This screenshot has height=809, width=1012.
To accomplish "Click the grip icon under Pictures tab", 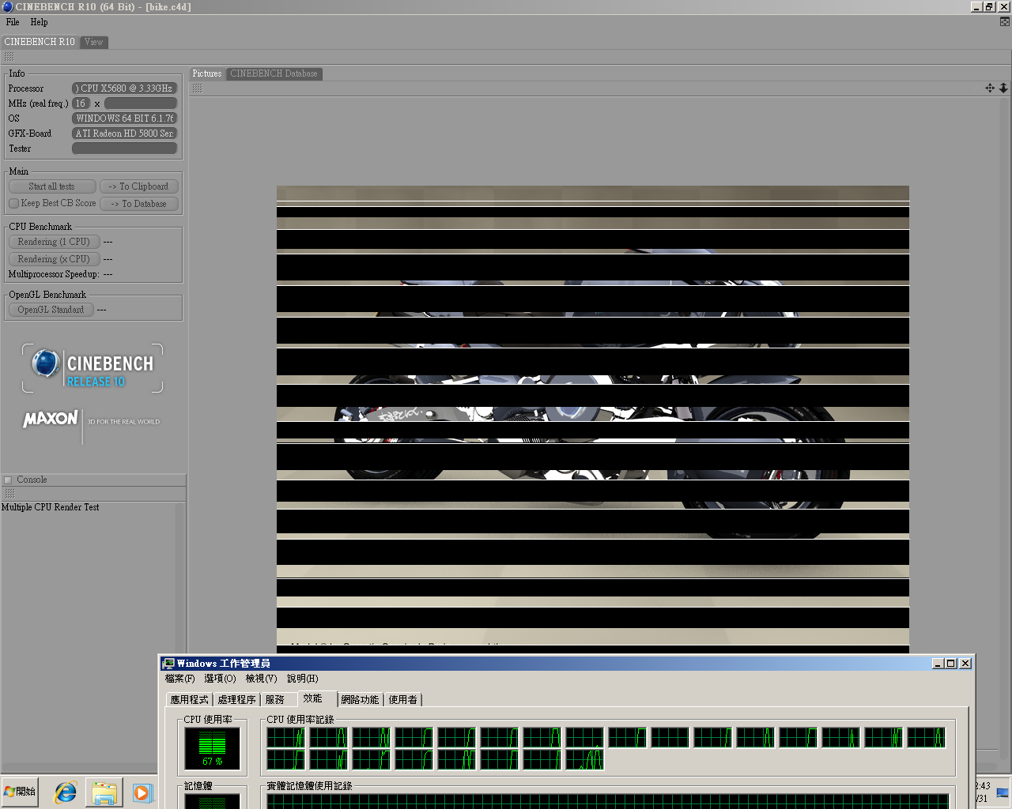I will point(198,88).
